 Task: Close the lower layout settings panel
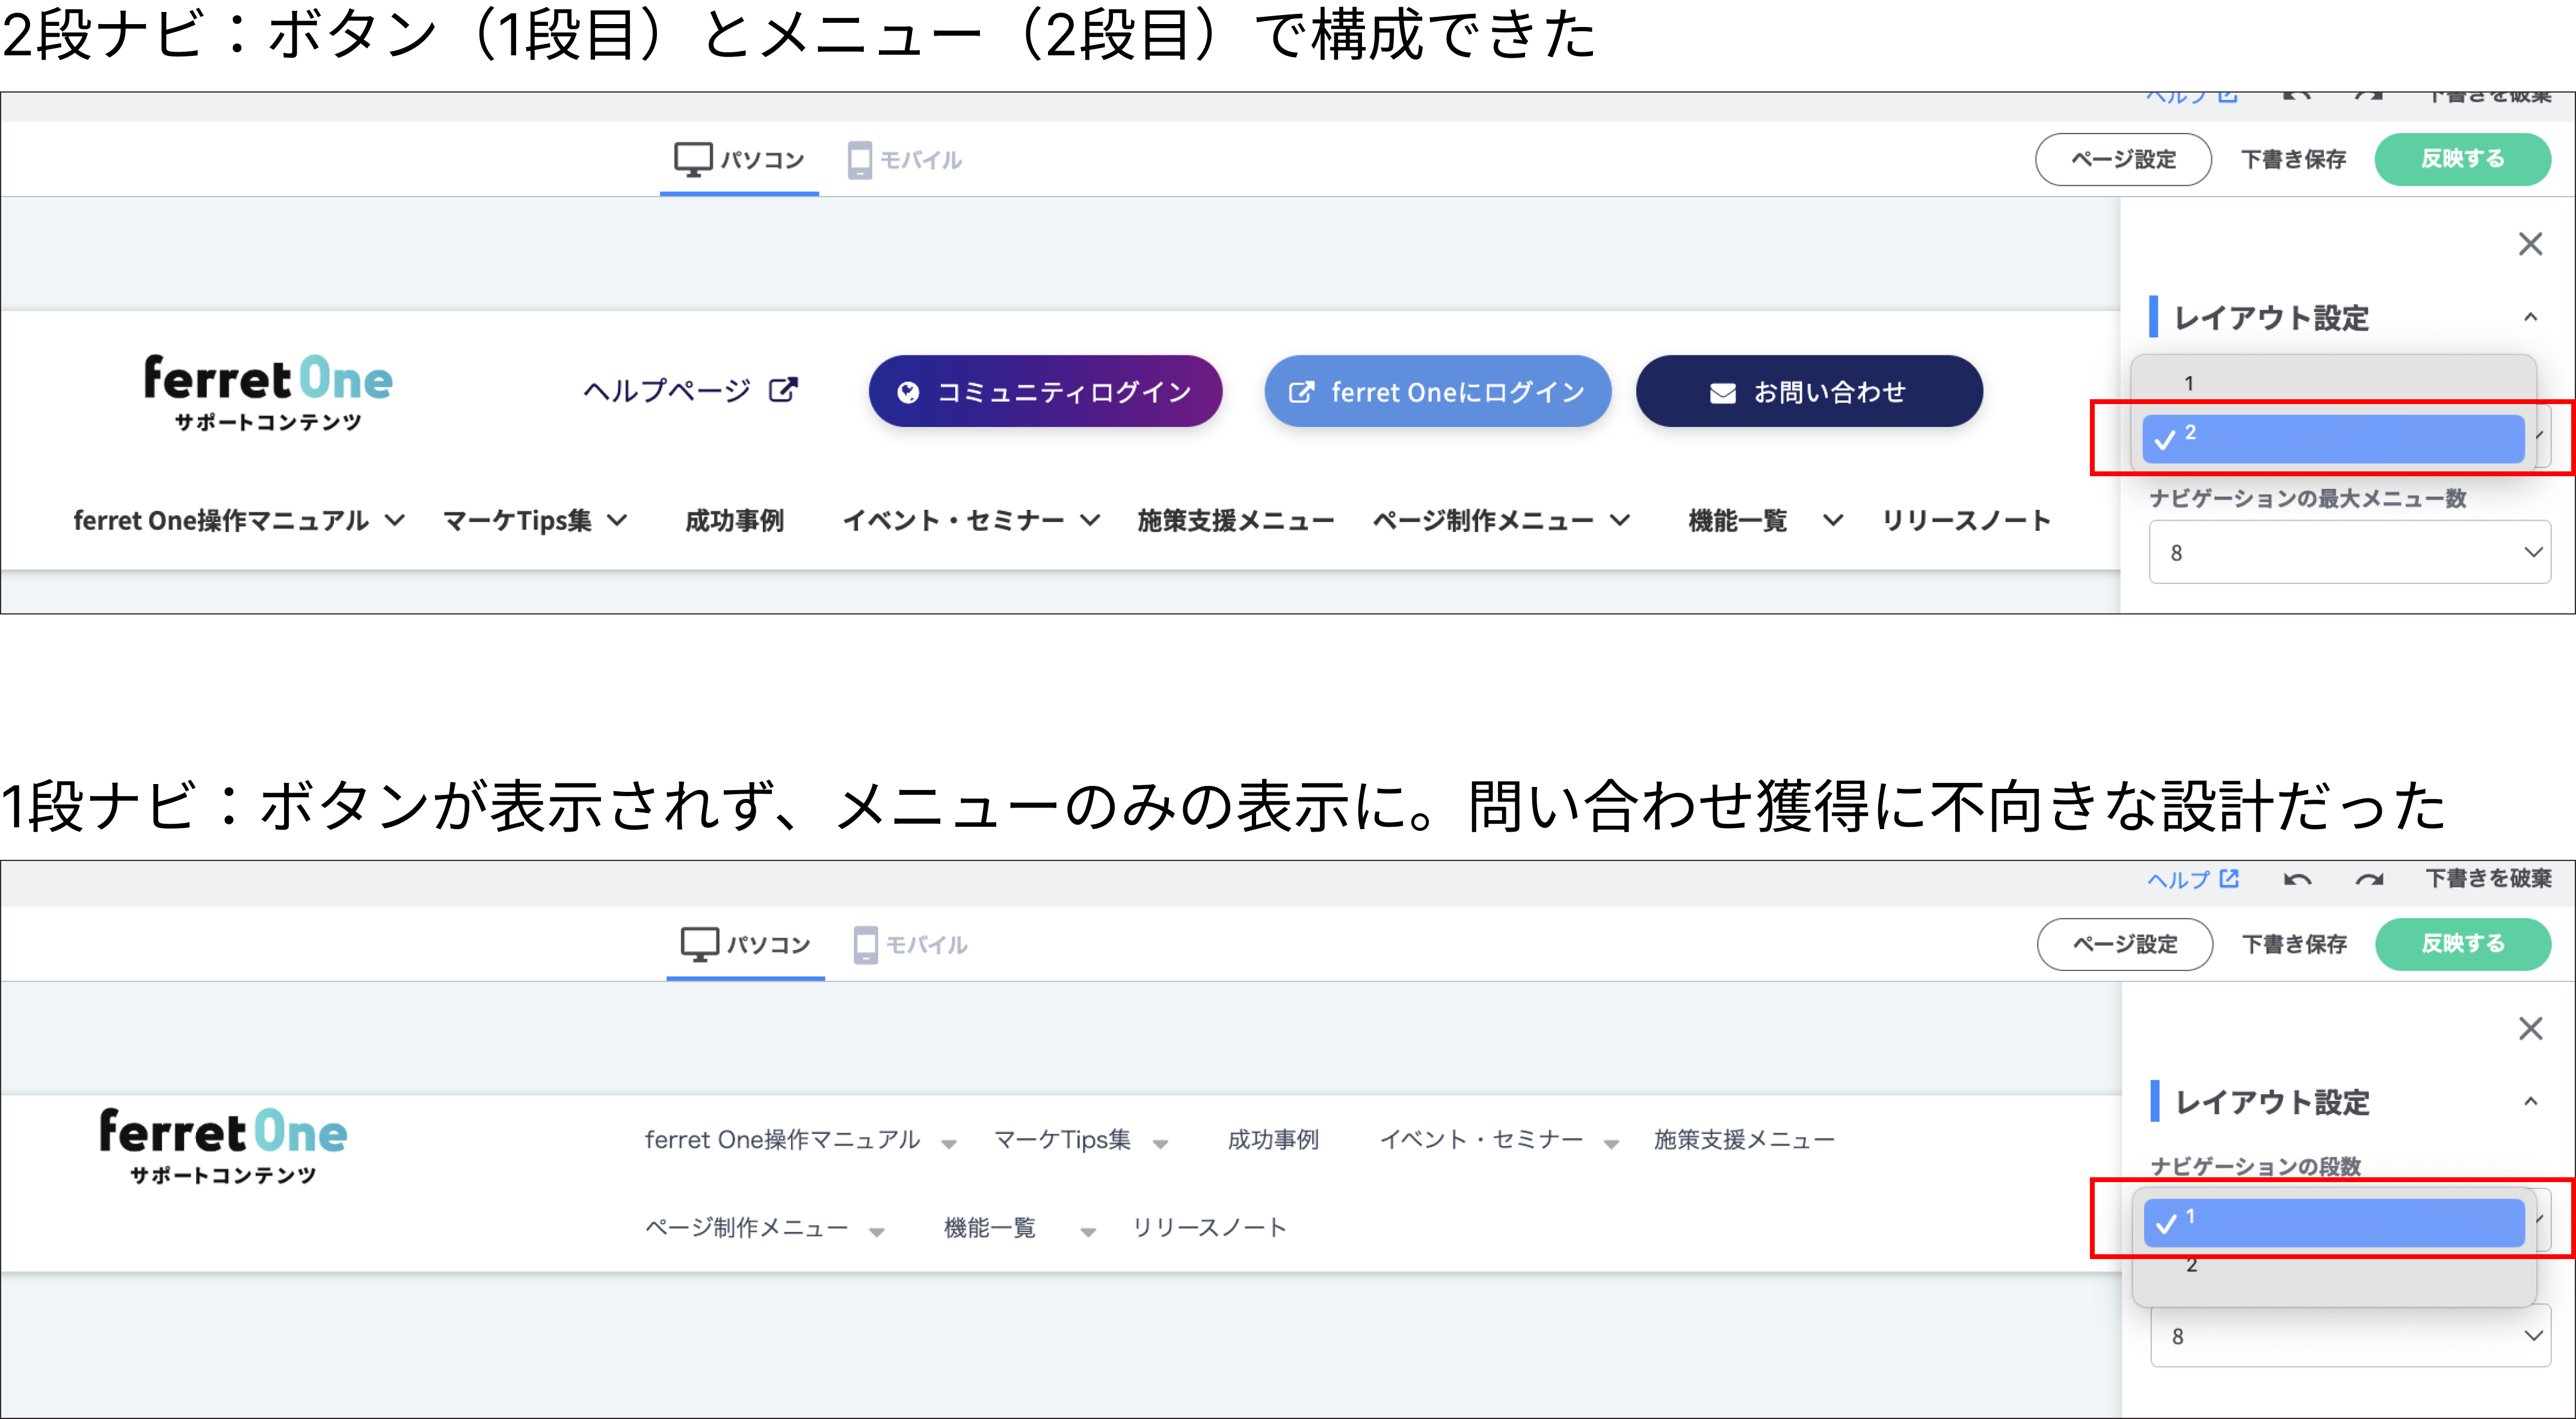(x=2530, y=1028)
